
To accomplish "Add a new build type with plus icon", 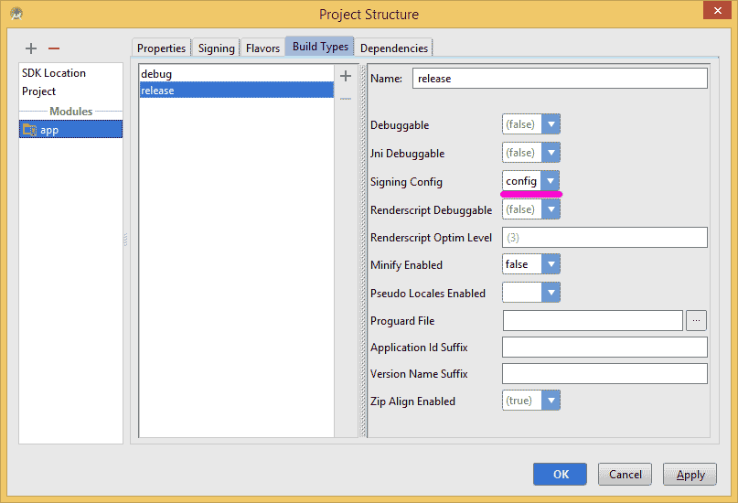I will coord(346,76).
